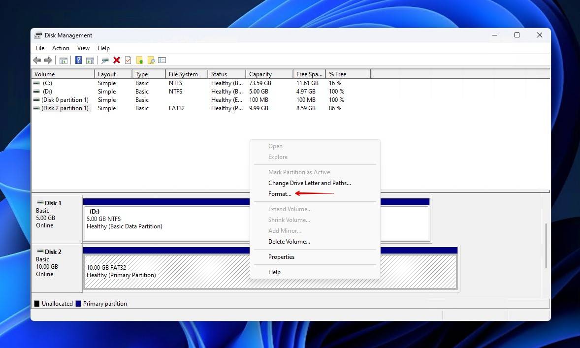Open the Action menu

61,48
